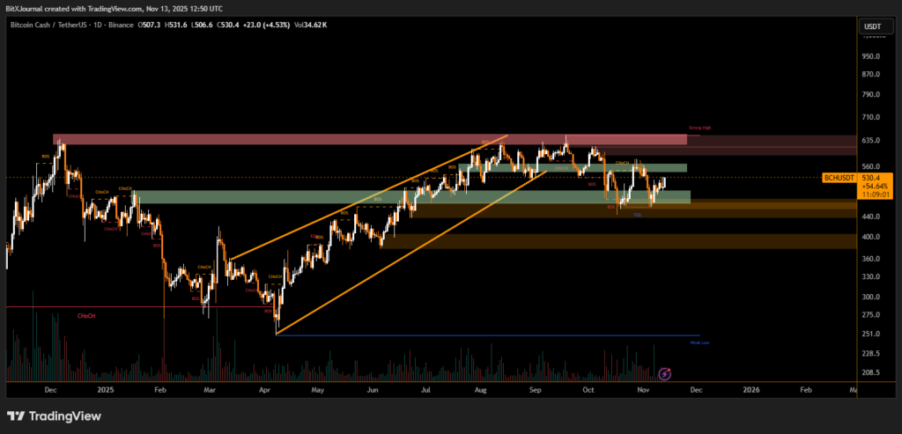Select the red supply zone rectangle

point(370,139)
